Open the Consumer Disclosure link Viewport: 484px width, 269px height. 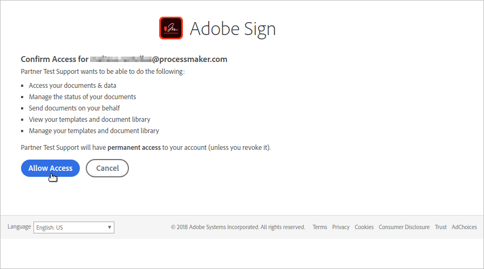pos(404,227)
